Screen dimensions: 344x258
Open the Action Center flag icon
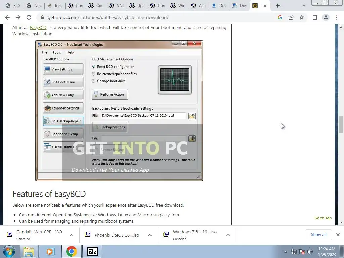point(302,252)
